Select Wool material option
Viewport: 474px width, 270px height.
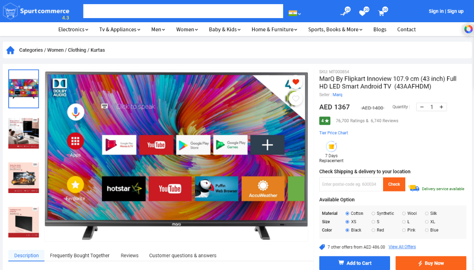click(404, 214)
